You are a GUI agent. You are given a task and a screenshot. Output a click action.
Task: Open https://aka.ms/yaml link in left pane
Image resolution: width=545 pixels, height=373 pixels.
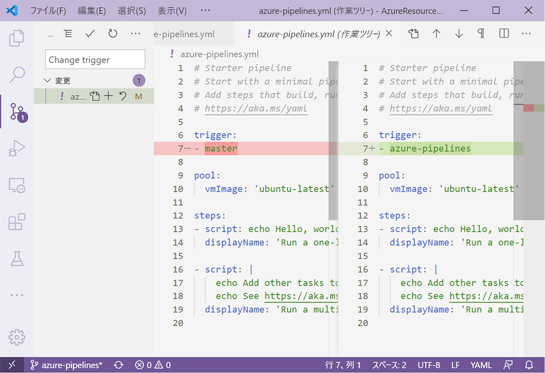(x=256, y=109)
